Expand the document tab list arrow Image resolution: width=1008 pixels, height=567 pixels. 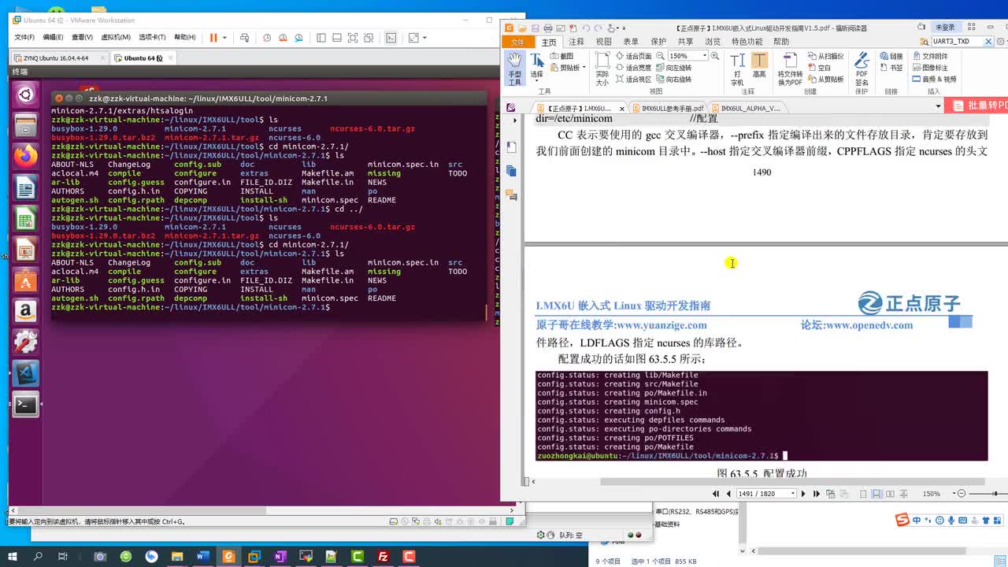click(x=938, y=107)
